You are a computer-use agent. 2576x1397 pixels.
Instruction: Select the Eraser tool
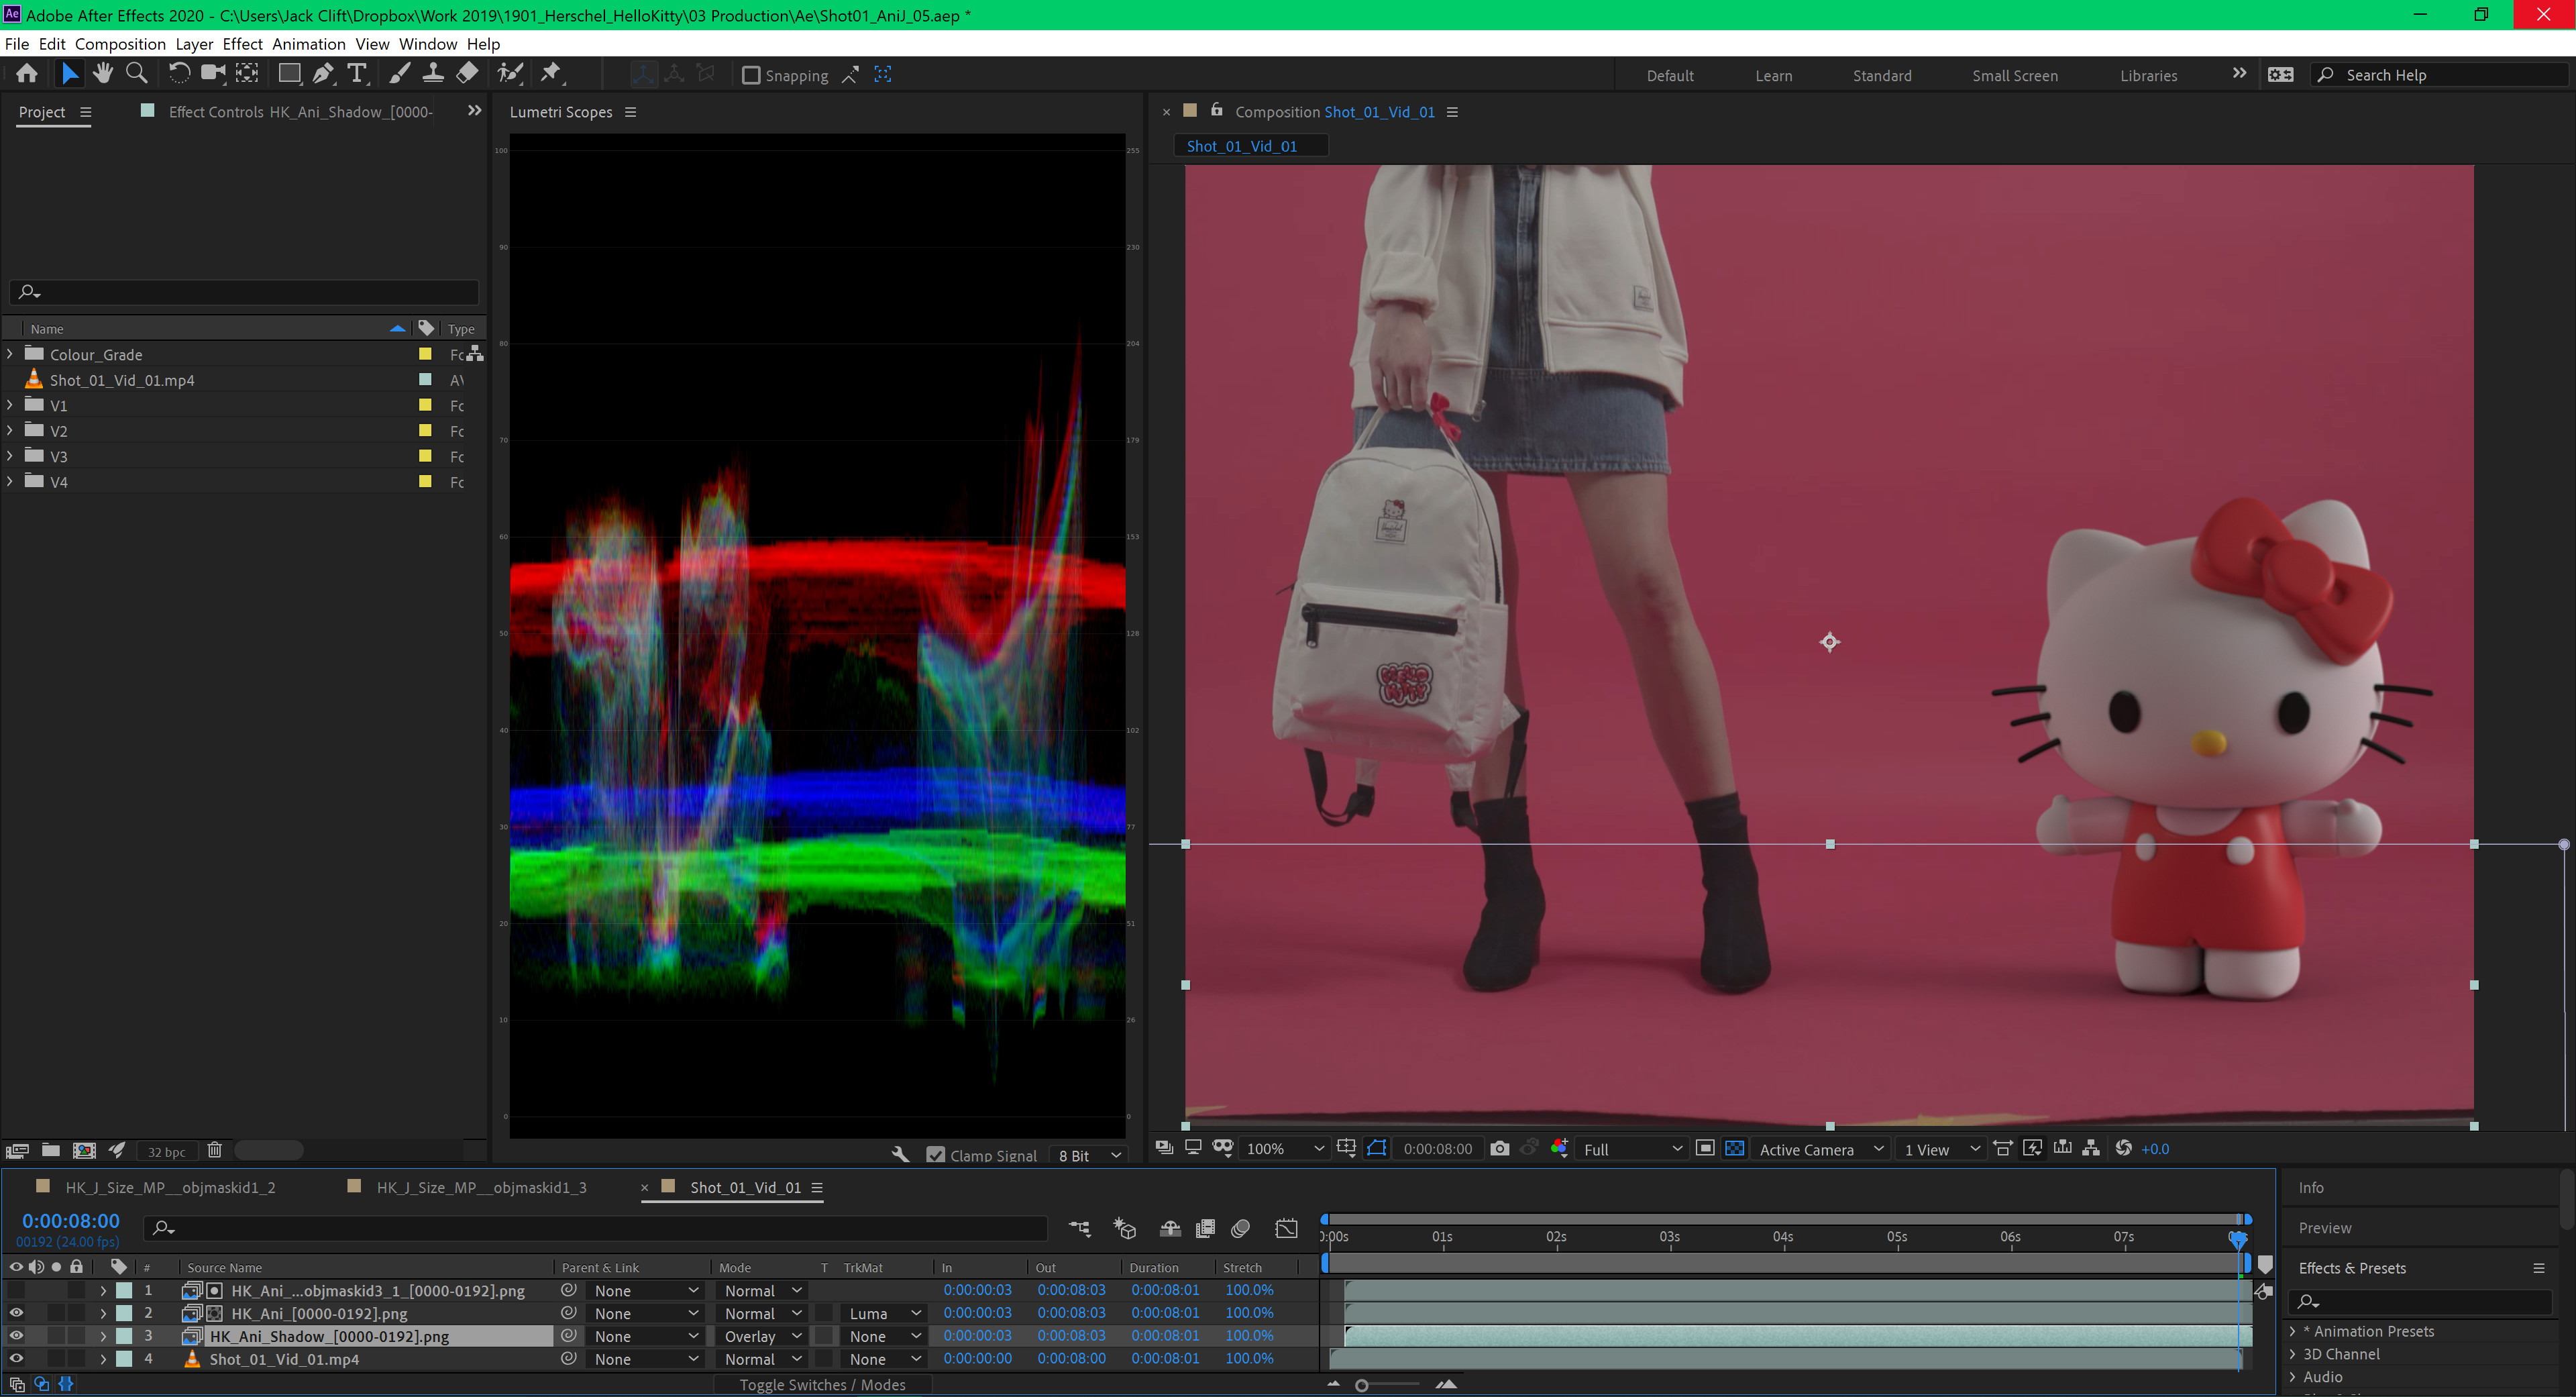[x=466, y=74]
